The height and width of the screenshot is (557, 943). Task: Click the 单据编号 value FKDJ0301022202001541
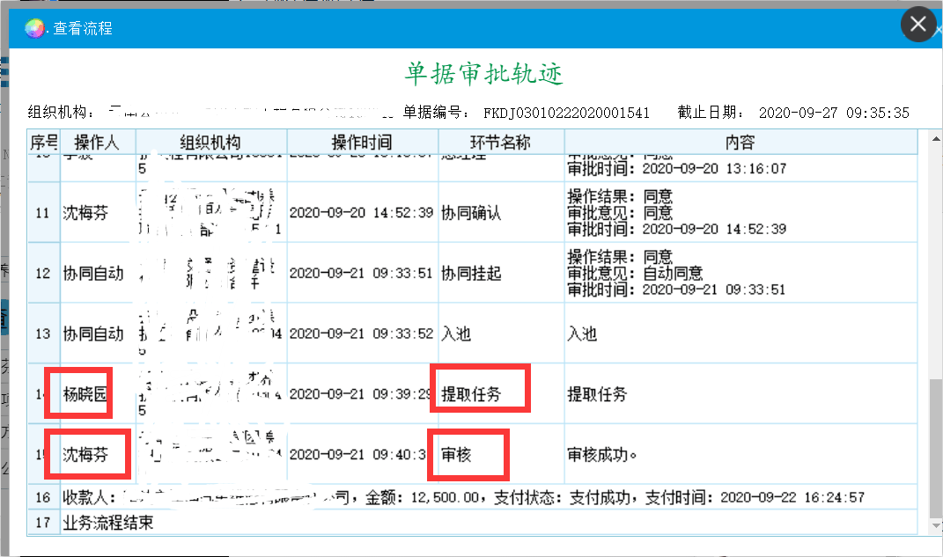click(x=566, y=113)
